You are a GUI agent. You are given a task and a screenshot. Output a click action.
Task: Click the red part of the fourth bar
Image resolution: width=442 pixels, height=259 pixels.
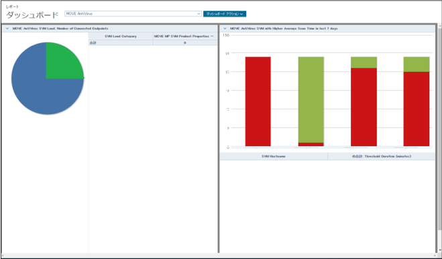pyautogui.click(x=417, y=109)
